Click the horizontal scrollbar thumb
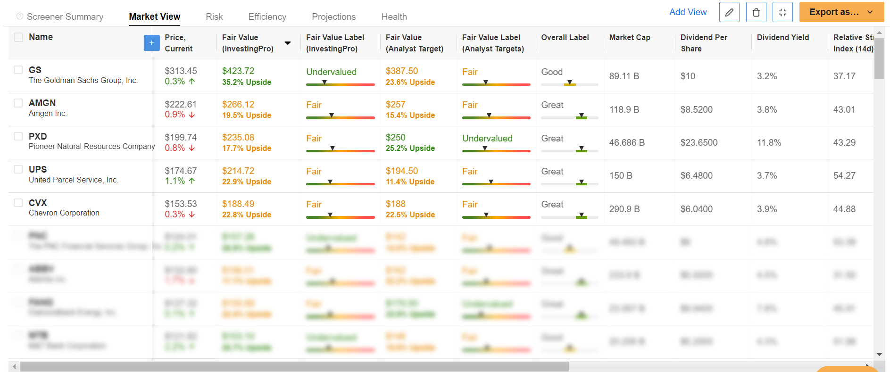The image size is (890, 372). coord(294,366)
